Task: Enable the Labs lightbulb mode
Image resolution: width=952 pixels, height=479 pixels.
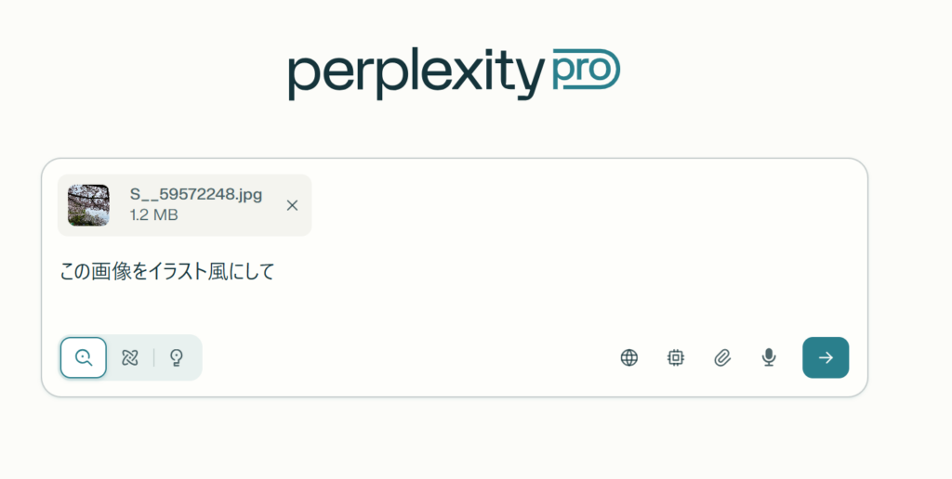Action: (x=177, y=357)
